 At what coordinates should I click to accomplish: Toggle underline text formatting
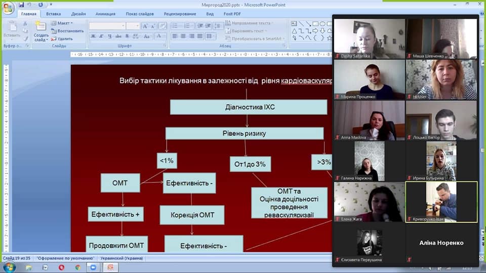pos(109,36)
